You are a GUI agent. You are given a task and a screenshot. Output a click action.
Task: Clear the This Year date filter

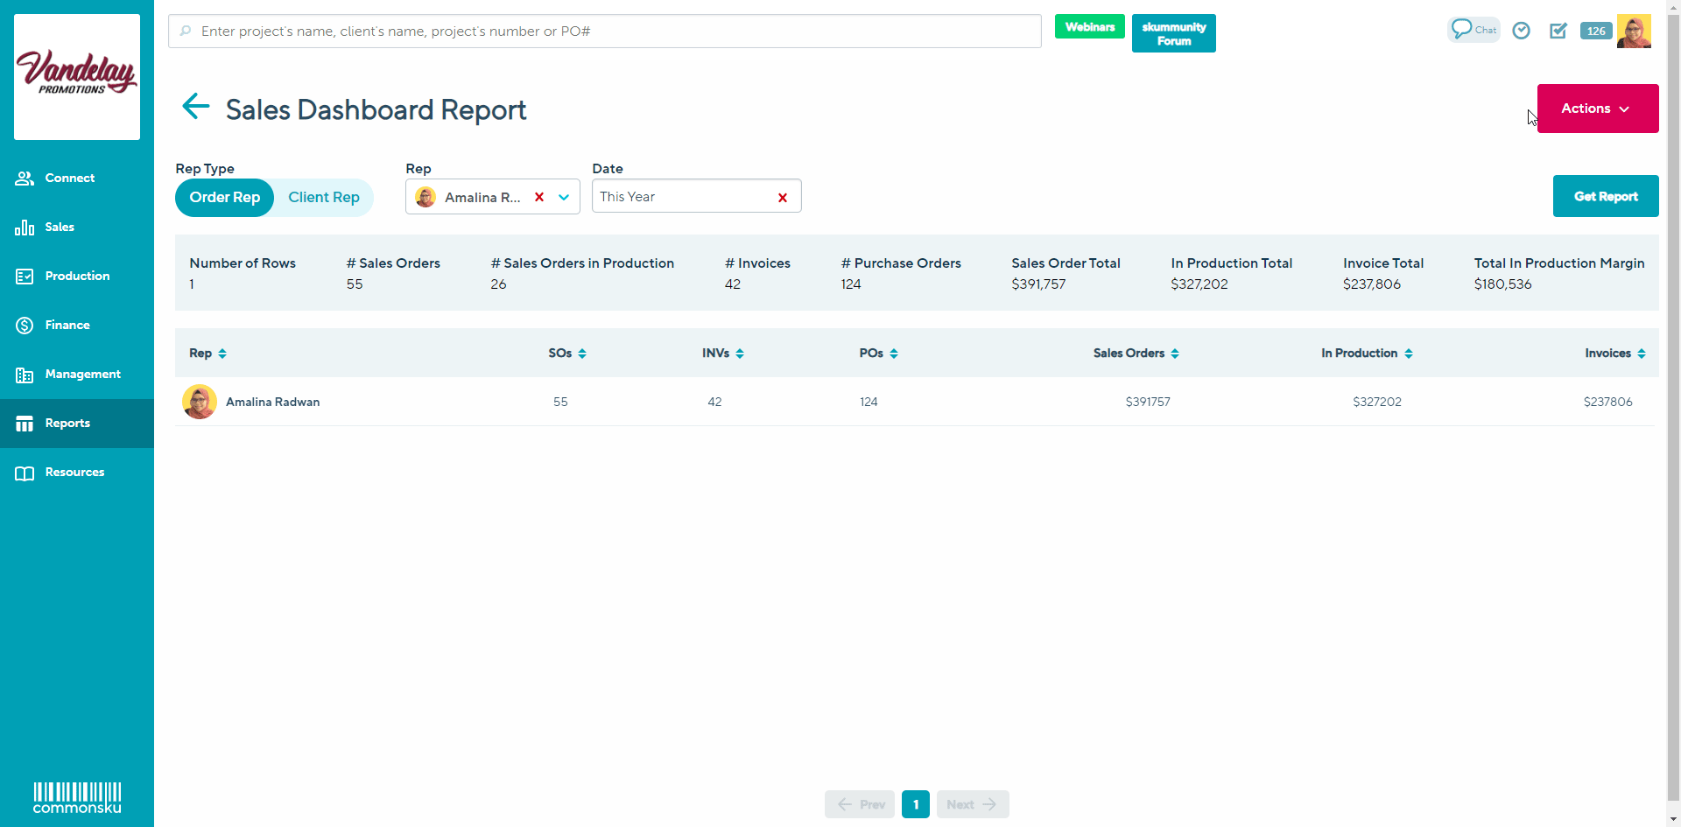[783, 198]
